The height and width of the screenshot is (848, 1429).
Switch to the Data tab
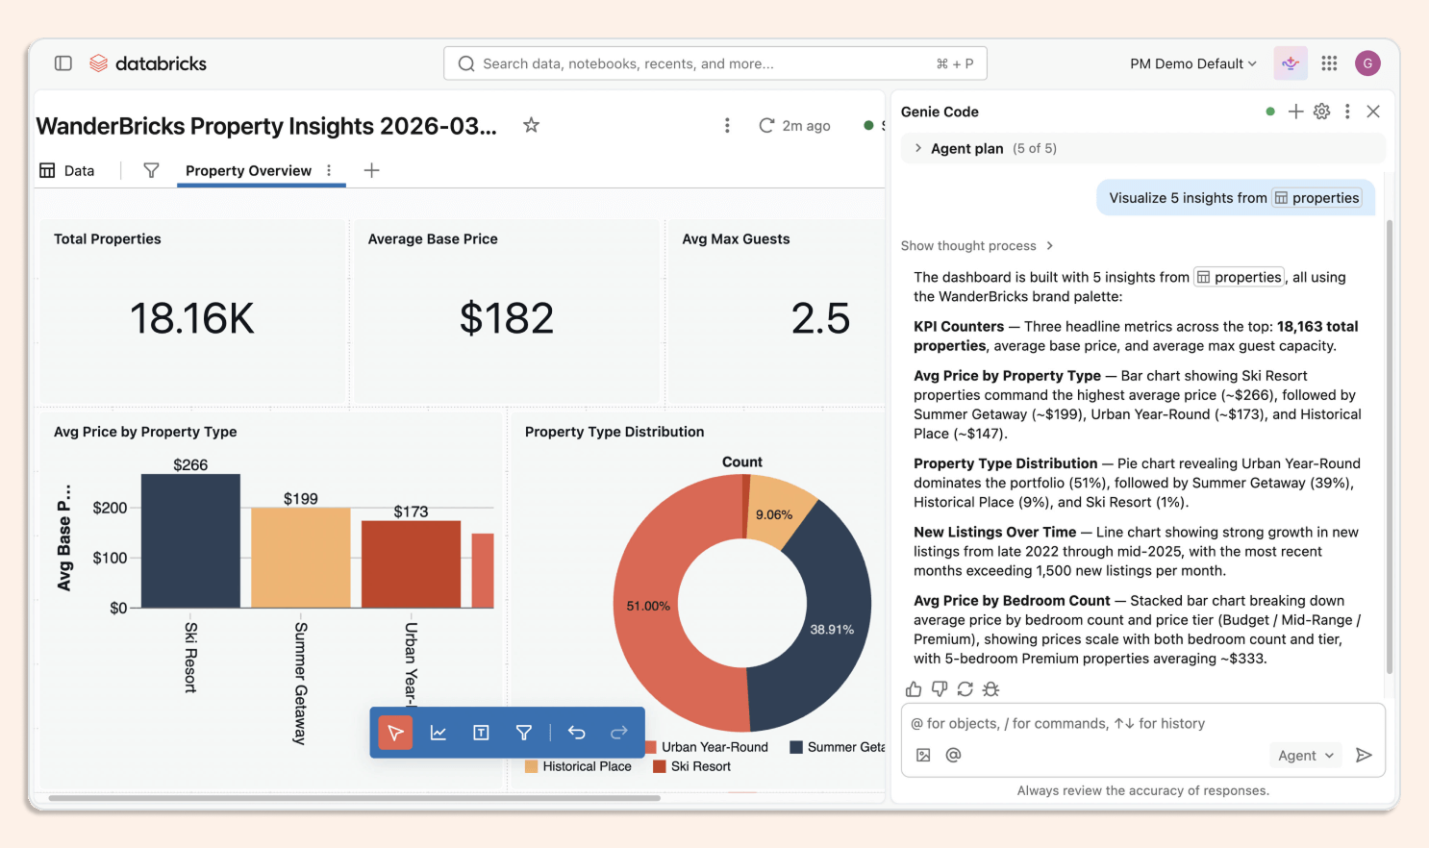pyautogui.click(x=67, y=170)
